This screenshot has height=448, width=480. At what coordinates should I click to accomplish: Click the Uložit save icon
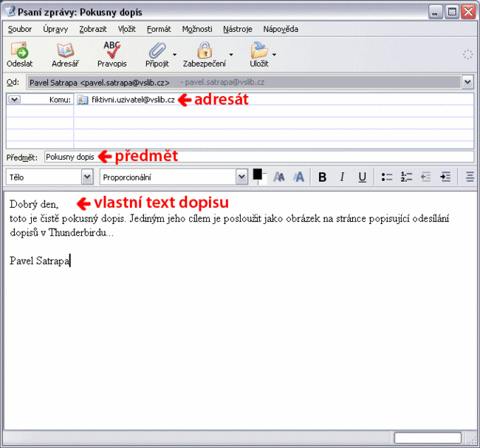(x=259, y=50)
